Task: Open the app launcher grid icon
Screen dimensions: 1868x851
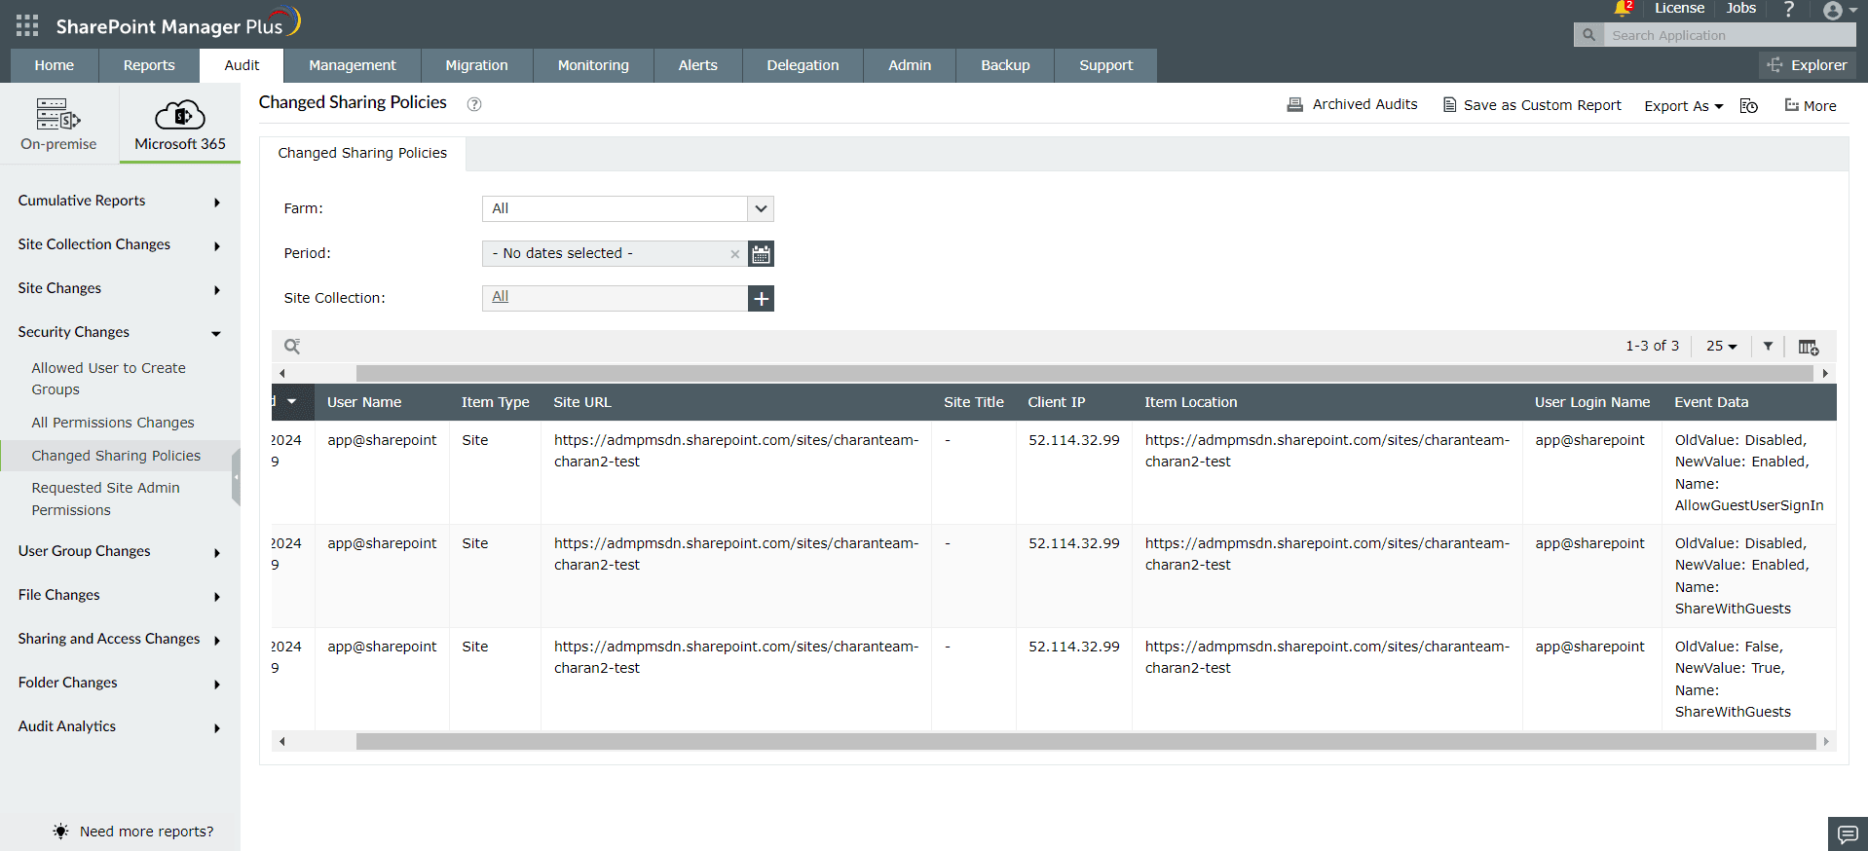Action: (27, 25)
